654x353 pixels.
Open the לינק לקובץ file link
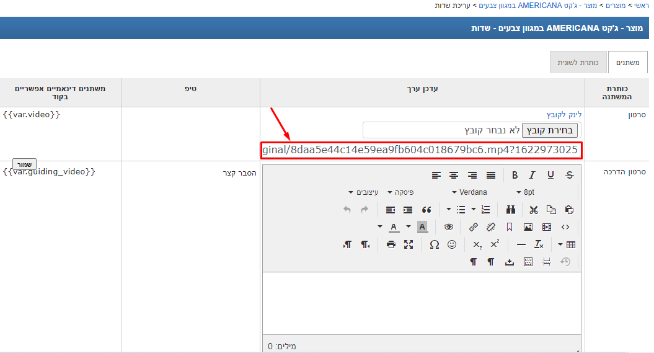(x=564, y=114)
